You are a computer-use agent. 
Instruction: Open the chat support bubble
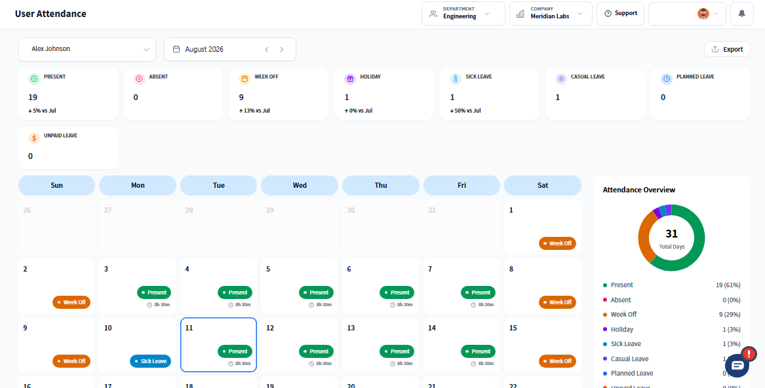(737, 365)
